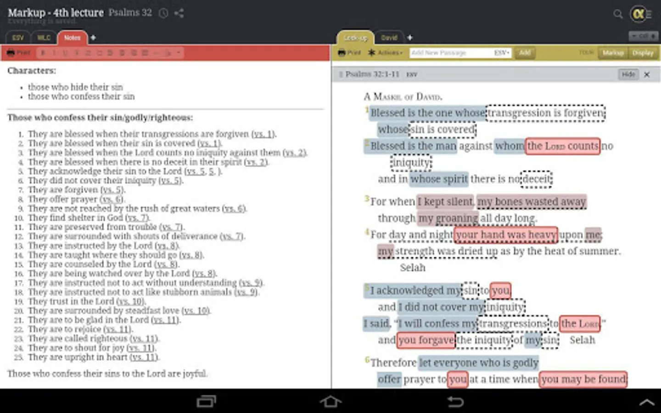Open vs. 7 link in 'They find shelter' line
This screenshot has width=661, height=413.
pyautogui.click(x=137, y=218)
